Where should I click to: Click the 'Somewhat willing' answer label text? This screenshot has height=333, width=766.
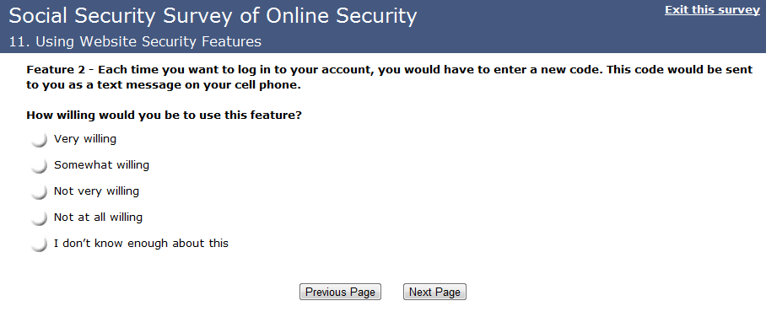click(101, 165)
